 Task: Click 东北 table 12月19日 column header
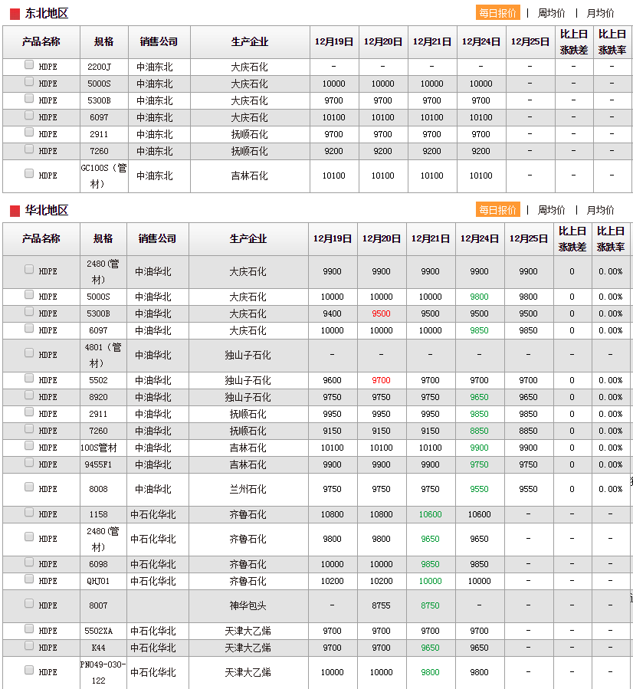334,41
